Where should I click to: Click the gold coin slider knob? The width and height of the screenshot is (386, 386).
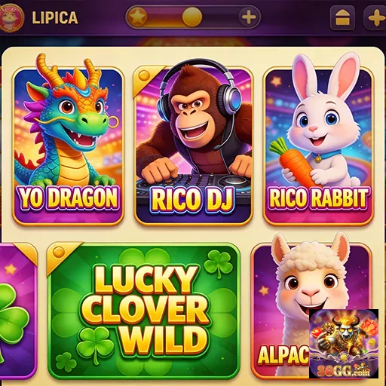click(x=192, y=17)
